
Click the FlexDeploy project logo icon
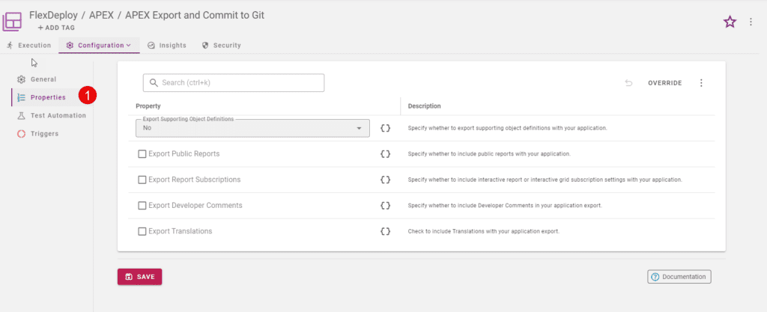coord(12,22)
